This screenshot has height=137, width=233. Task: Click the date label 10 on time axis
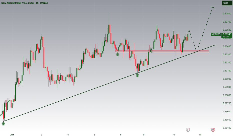[x=173, y=135]
